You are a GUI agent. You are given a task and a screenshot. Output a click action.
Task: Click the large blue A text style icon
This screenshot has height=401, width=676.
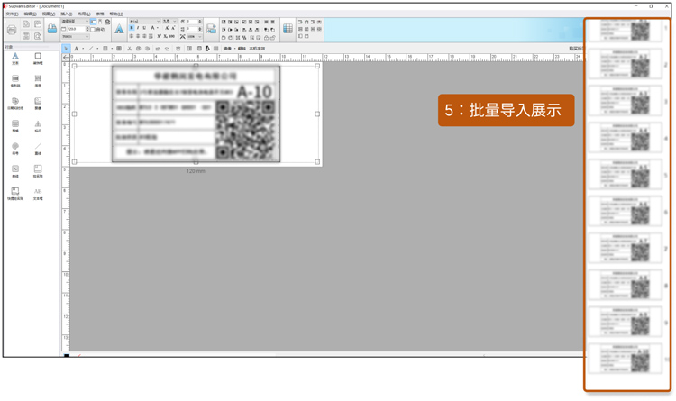click(x=119, y=29)
